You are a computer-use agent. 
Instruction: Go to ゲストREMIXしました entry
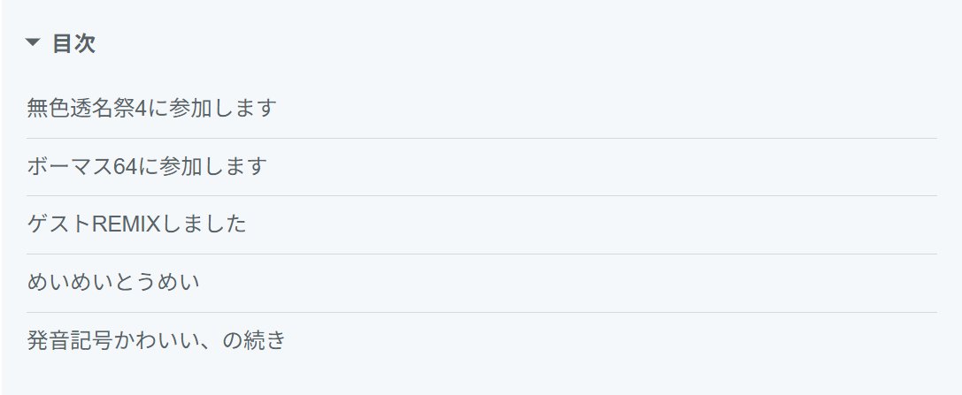coord(137,224)
